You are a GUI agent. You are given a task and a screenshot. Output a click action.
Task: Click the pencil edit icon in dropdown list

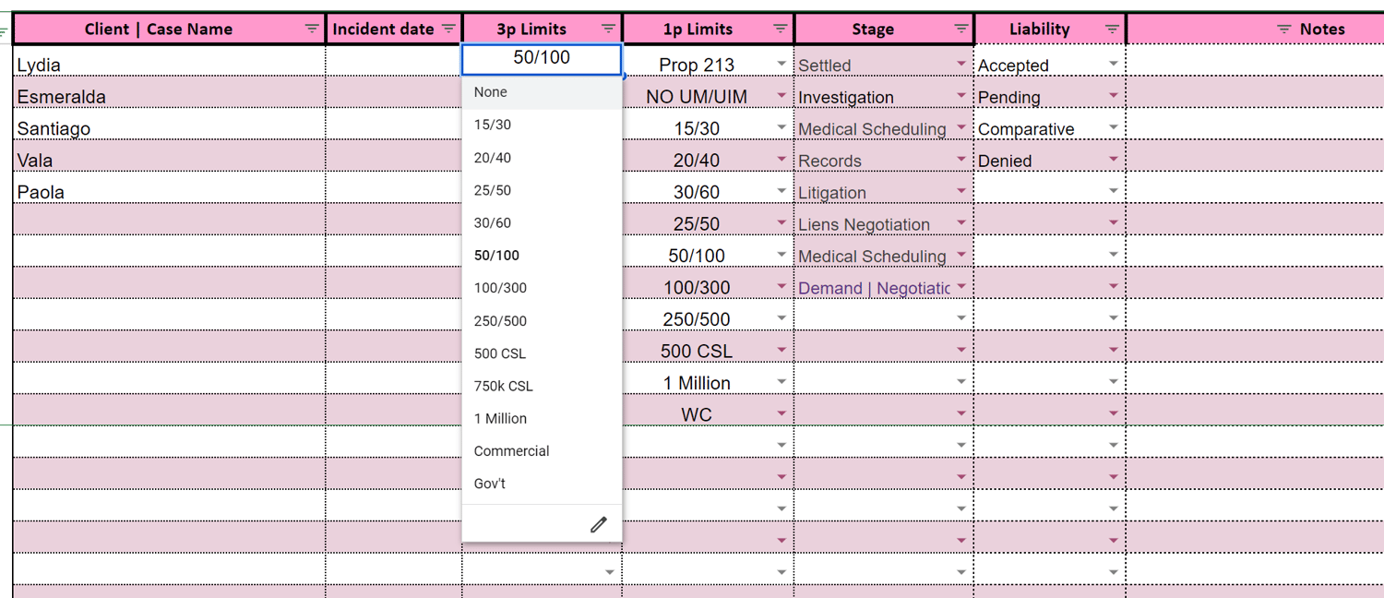[599, 524]
